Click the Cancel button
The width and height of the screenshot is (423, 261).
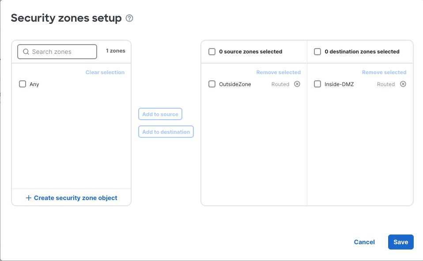tap(364, 242)
